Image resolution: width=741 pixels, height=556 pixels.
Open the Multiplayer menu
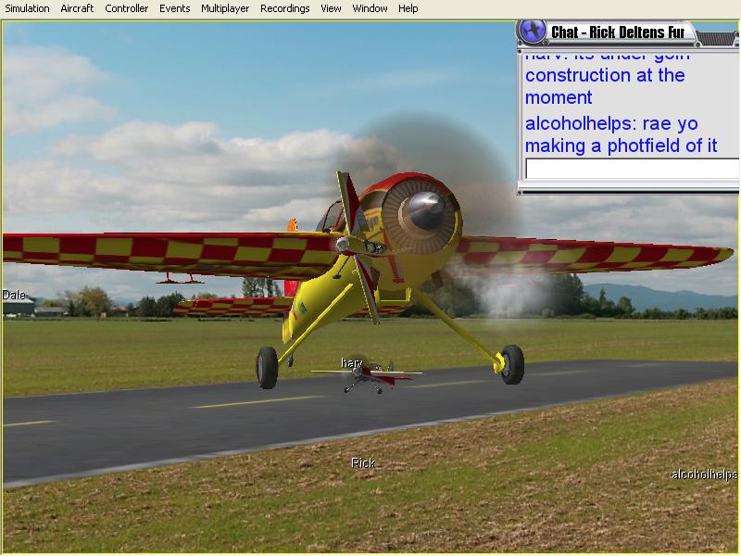pyautogui.click(x=225, y=8)
